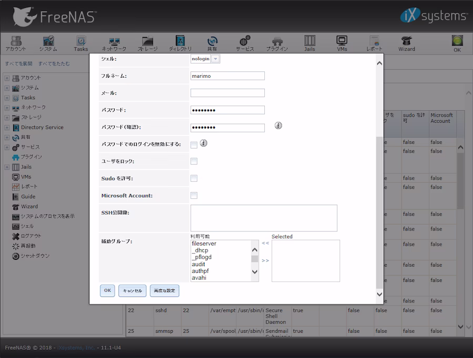Select ログアウト in the sidebar tree
The height and width of the screenshot is (358, 473).
coord(31,236)
